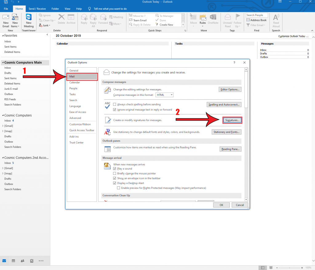
Task: Open the People view icon
Action: coord(22,260)
